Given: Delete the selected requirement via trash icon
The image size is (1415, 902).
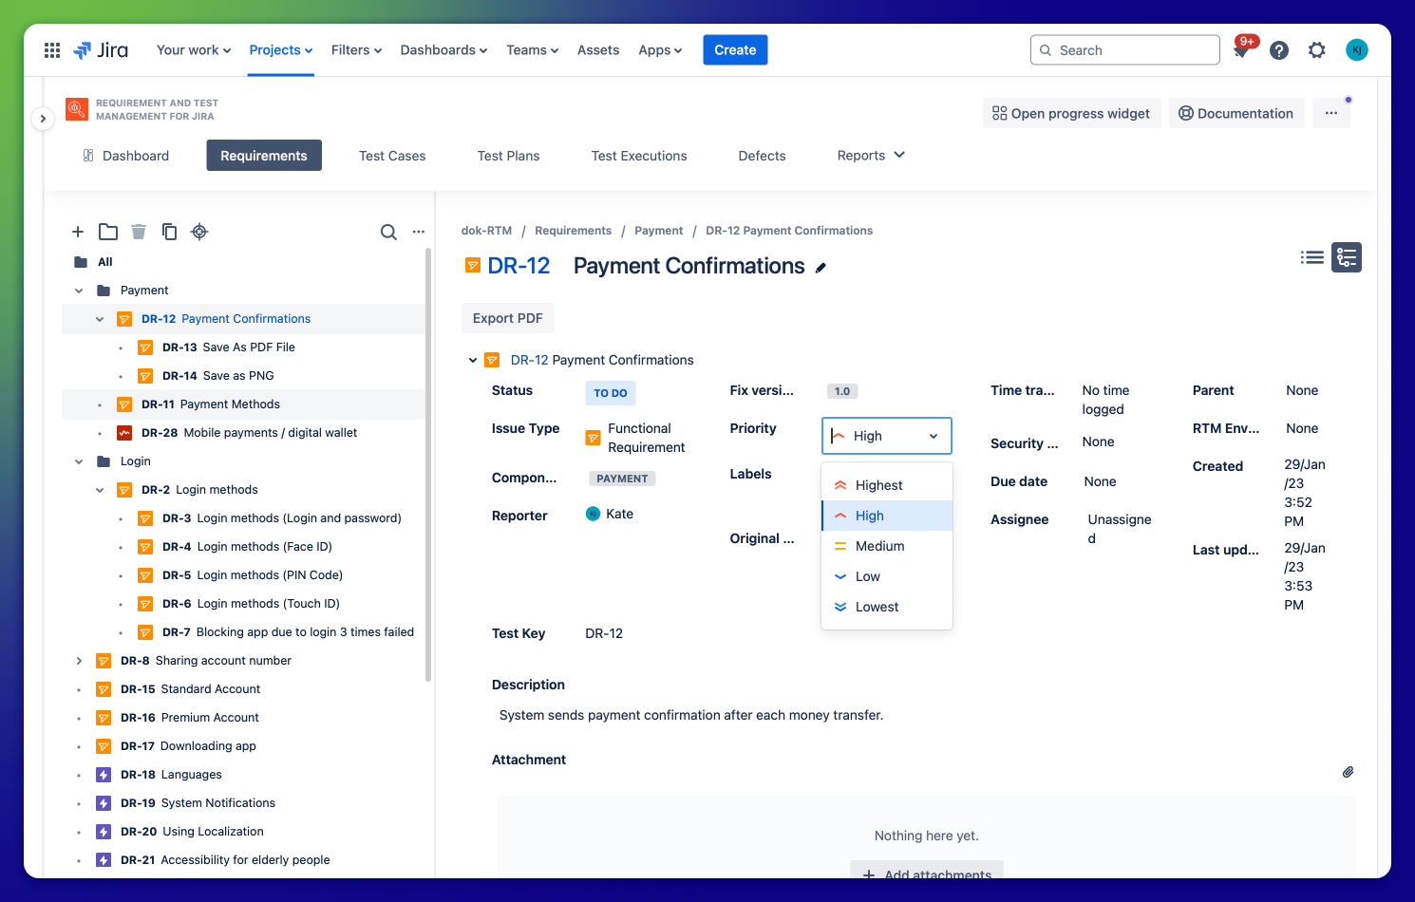Looking at the screenshot, I should tap(139, 232).
